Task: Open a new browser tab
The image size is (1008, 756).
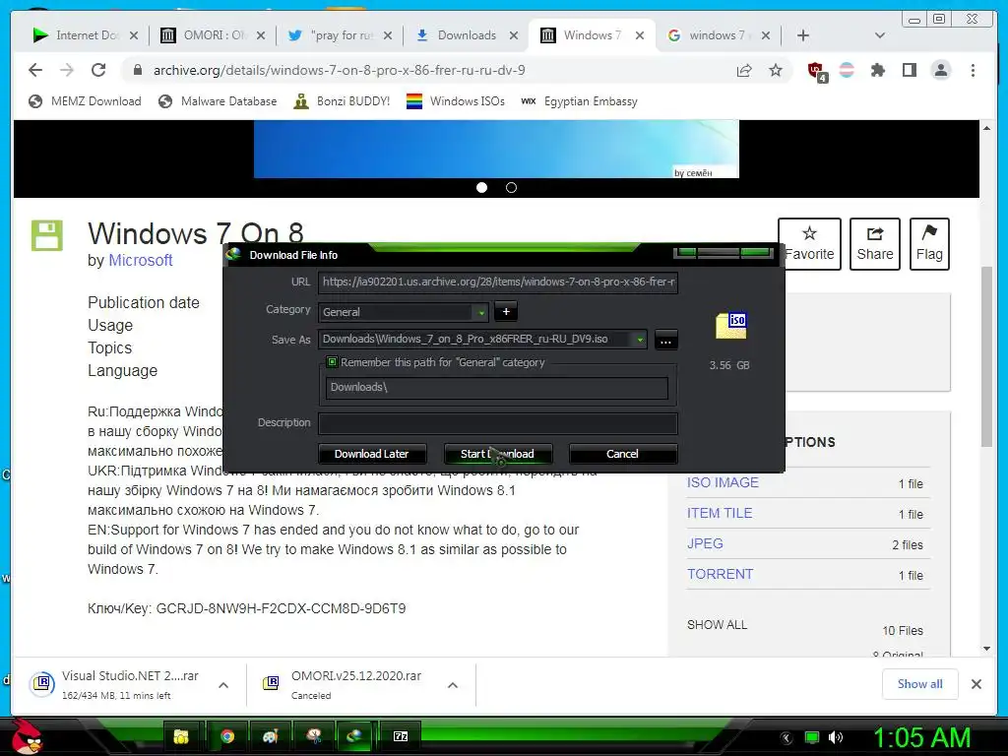Action: [x=803, y=35]
